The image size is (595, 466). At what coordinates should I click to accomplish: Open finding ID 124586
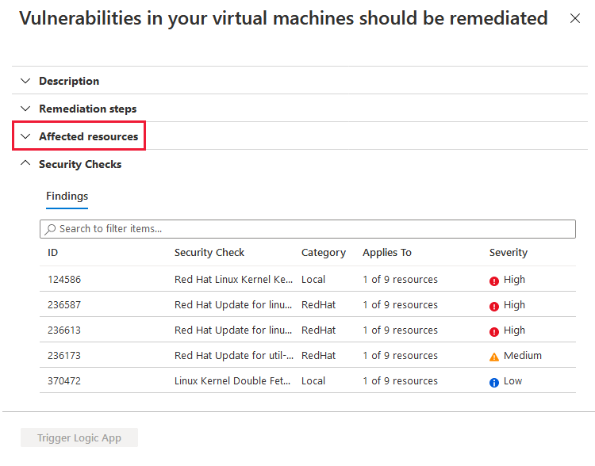point(64,280)
